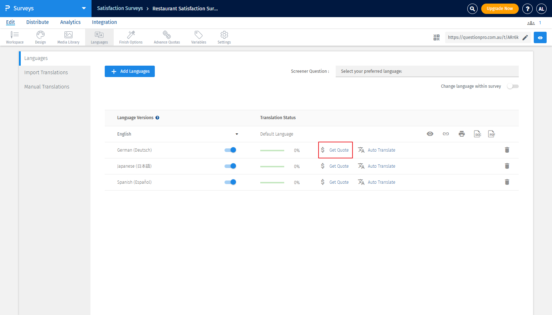Viewport: 552px width, 315px height.
Task: Export English survey as PDF
Action: (492, 134)
